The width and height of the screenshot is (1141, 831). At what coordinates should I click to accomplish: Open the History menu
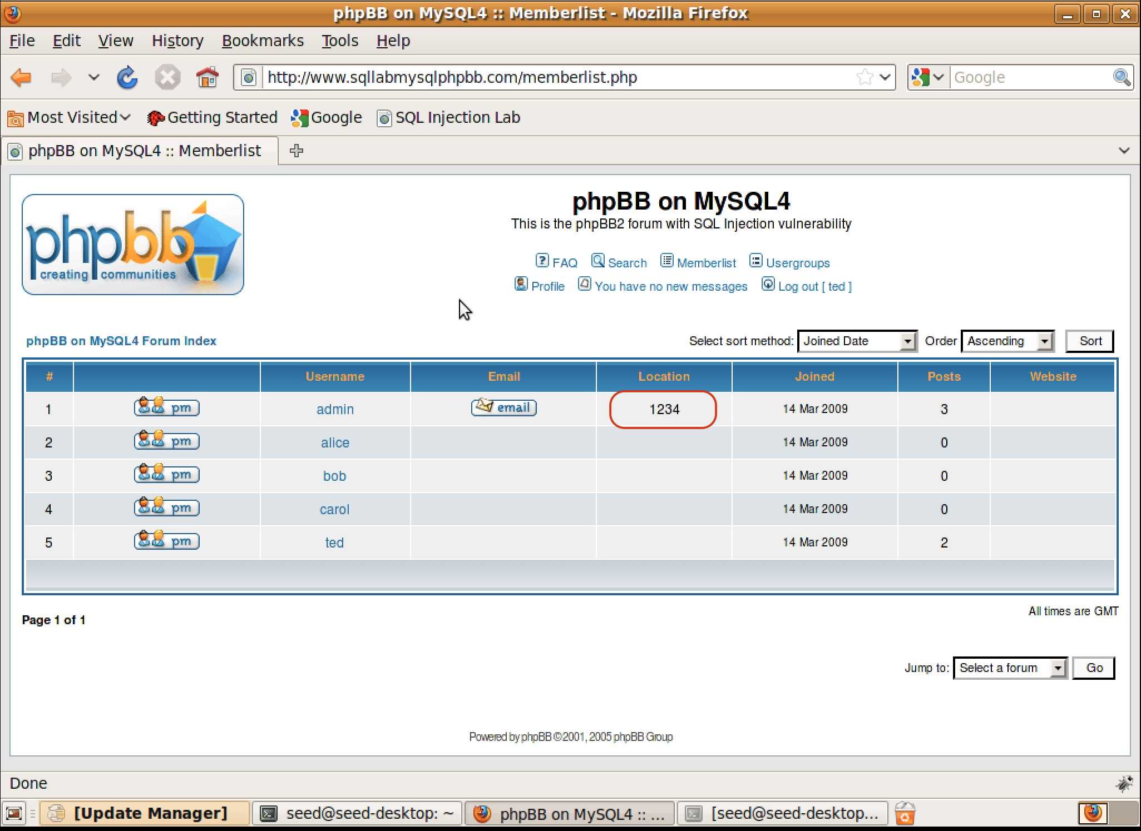point(177,41)
